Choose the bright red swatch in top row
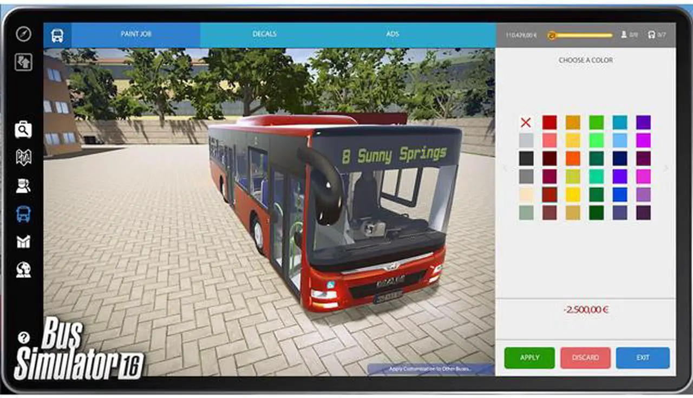Image resolution: width=693 pixels, height=398 pixels. [550, 122]
